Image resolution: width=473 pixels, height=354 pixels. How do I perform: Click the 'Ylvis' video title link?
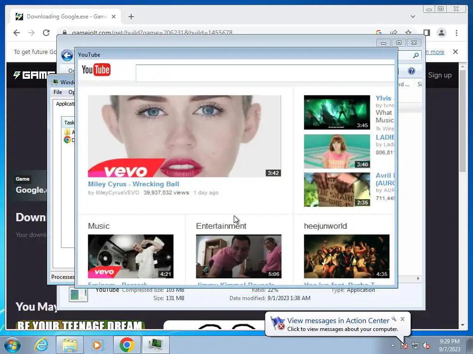385,98
